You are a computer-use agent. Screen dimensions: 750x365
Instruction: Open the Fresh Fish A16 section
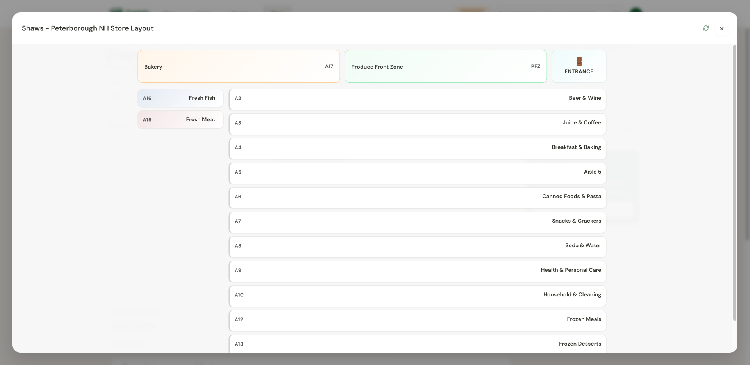[x=180, y=98]
